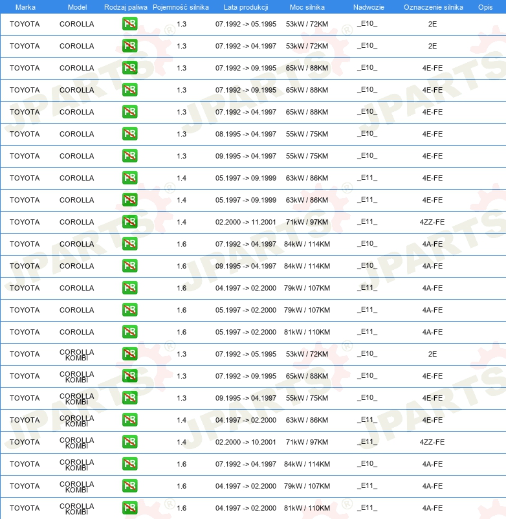Click _E10_ body code in 08.1995->04.1997 row
This screenshot has width=506, height=519.
pyautogui.click(x=367, y=134)
